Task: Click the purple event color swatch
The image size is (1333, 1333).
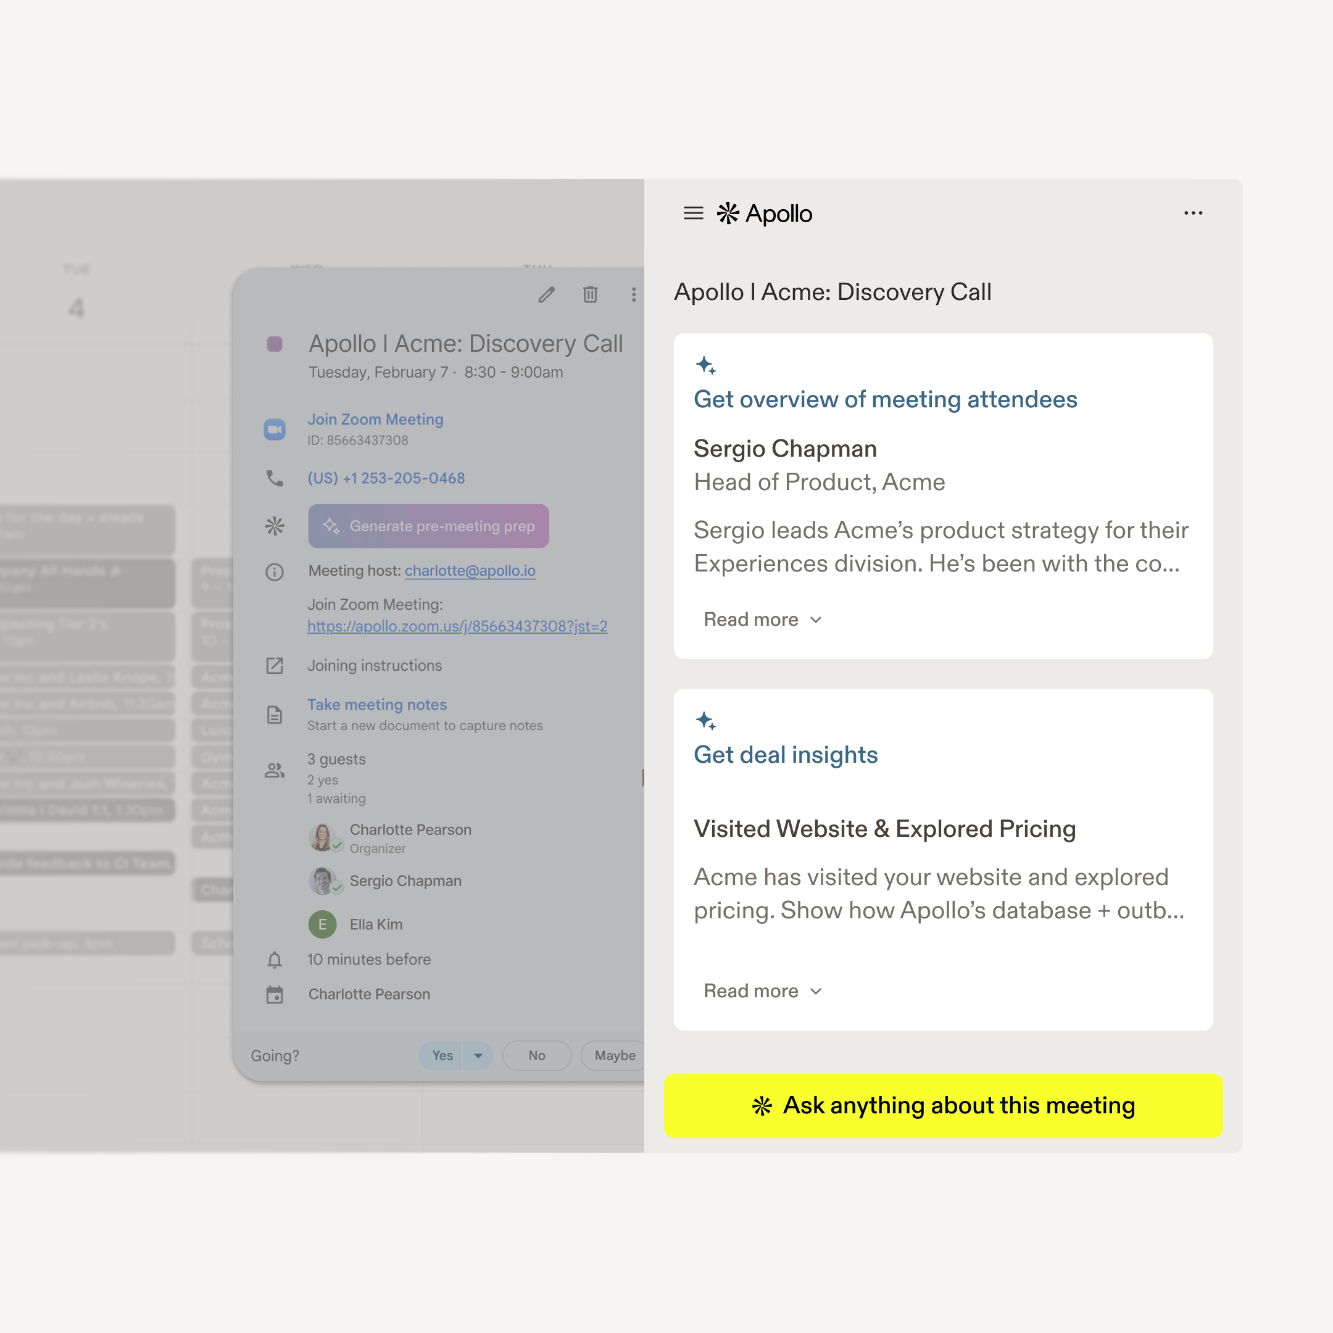Action: click(x=275, y=344)
